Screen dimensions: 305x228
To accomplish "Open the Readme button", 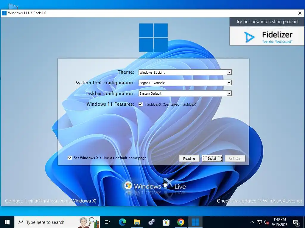I will click(x=189, y=159).
